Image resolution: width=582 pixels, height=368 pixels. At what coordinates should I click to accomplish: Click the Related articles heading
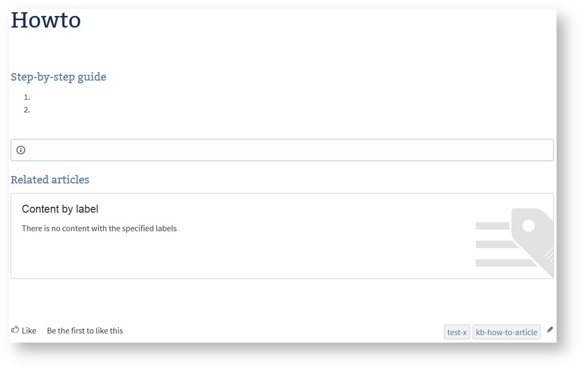point(50,180)
